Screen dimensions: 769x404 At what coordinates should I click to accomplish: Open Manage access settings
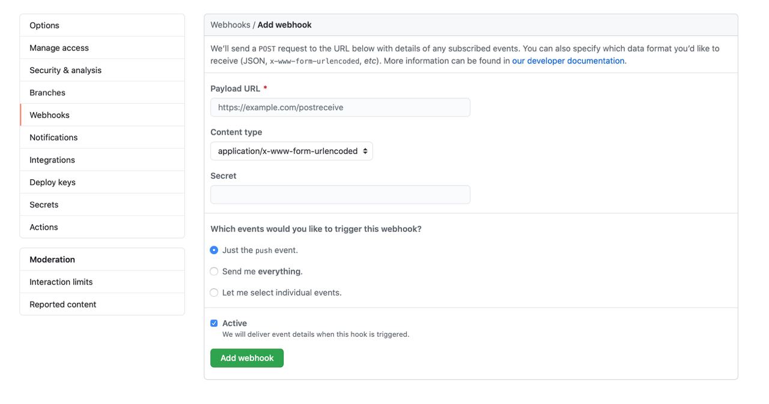pos(102,48)
